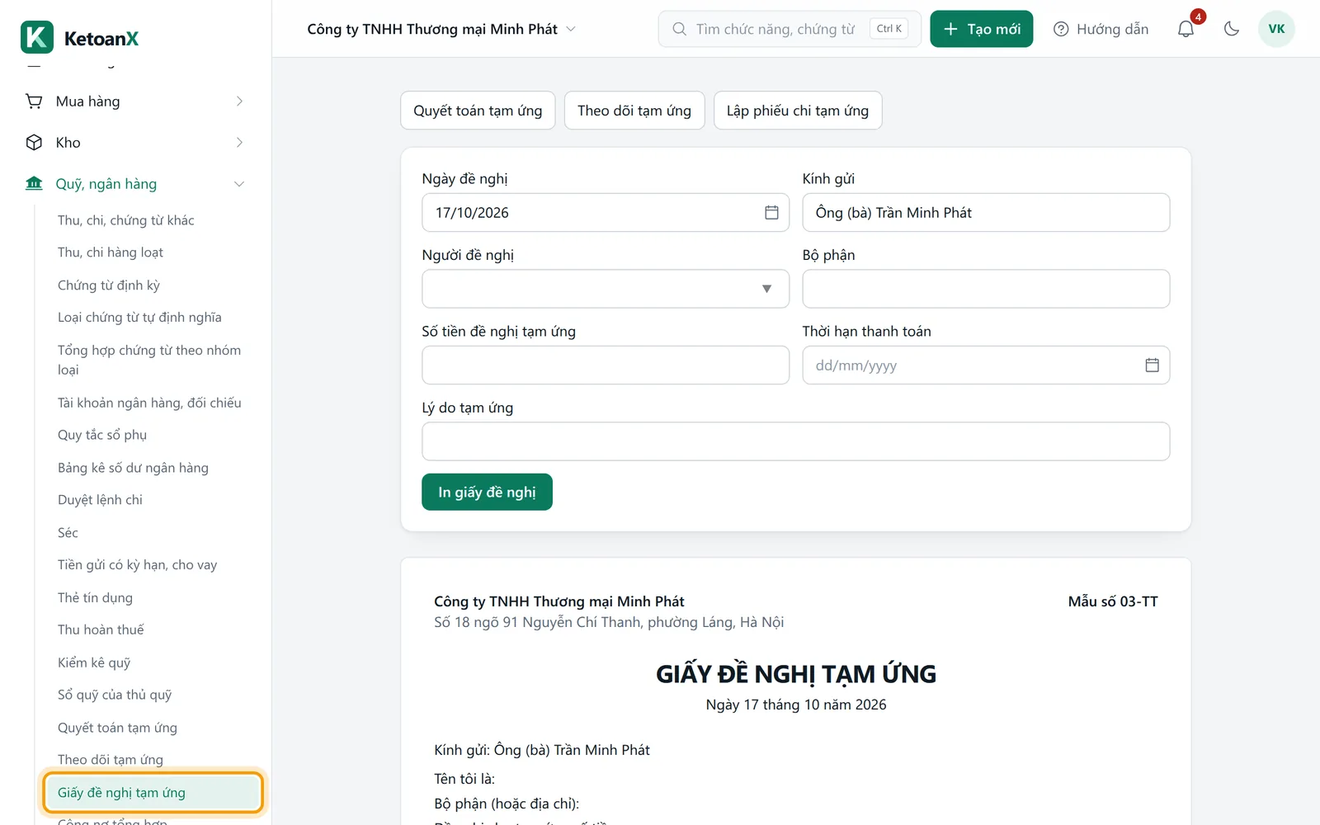
Task: Click the Số tiền đề nghị tạm ứng field
Action: [606, 365]
